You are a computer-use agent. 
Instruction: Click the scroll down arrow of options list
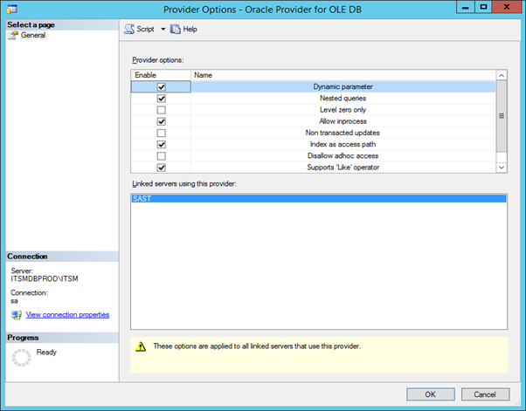(502, 168)
